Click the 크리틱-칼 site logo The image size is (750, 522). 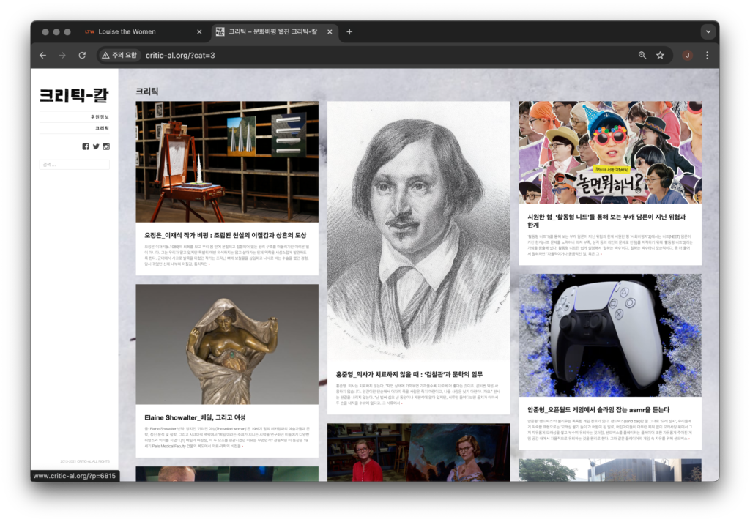(x=74, y=94)
